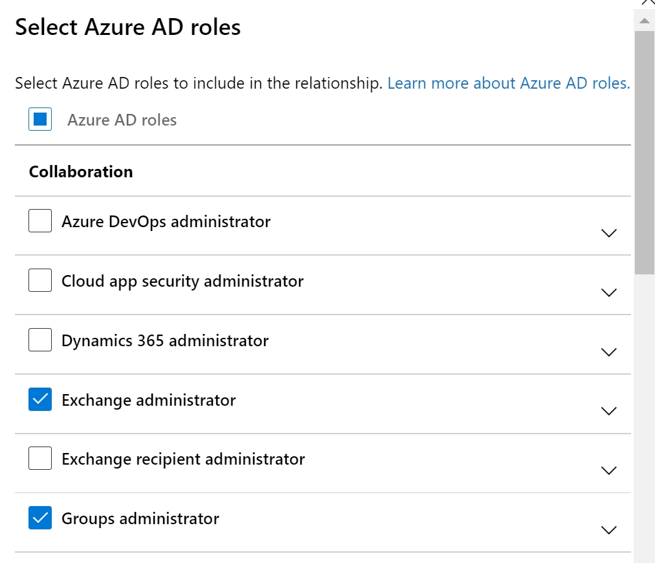Viewport: 655px width, 563px height.
Task: Toggle the Azure AD roles select-all checkbox
Action: pyautogui.click(x=40, y=119)
